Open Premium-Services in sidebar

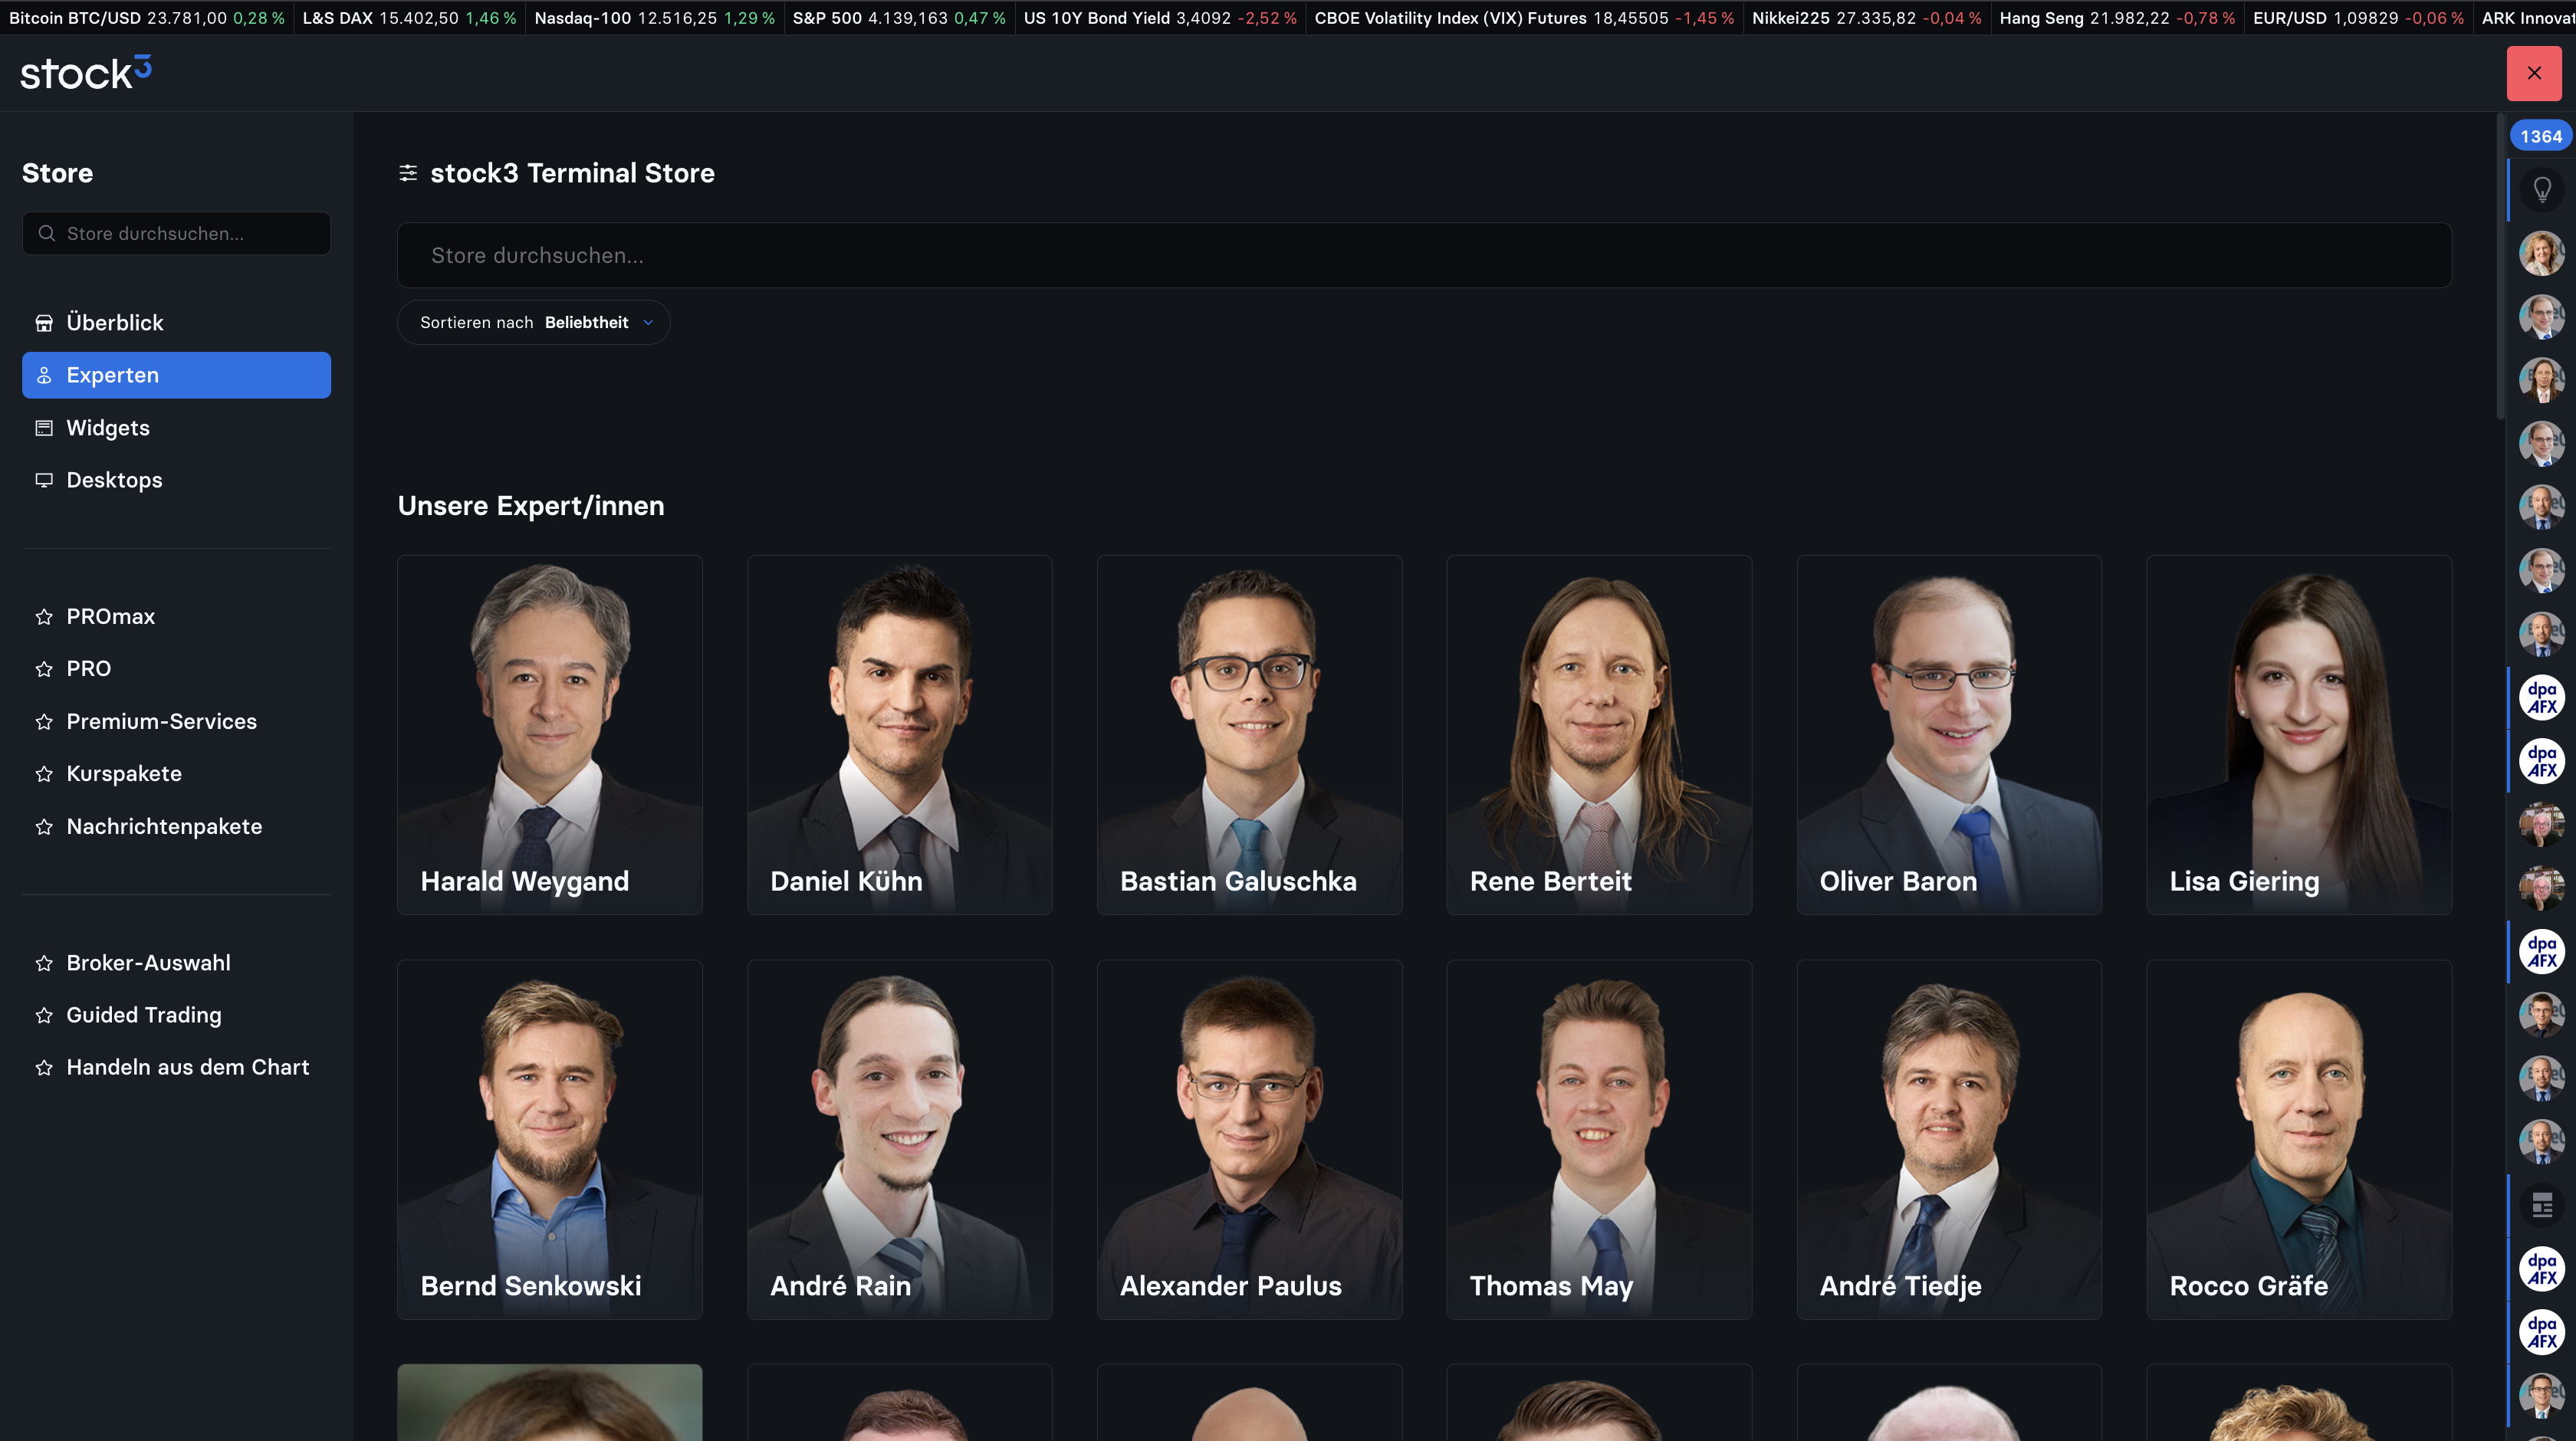[x=176, y=721]
